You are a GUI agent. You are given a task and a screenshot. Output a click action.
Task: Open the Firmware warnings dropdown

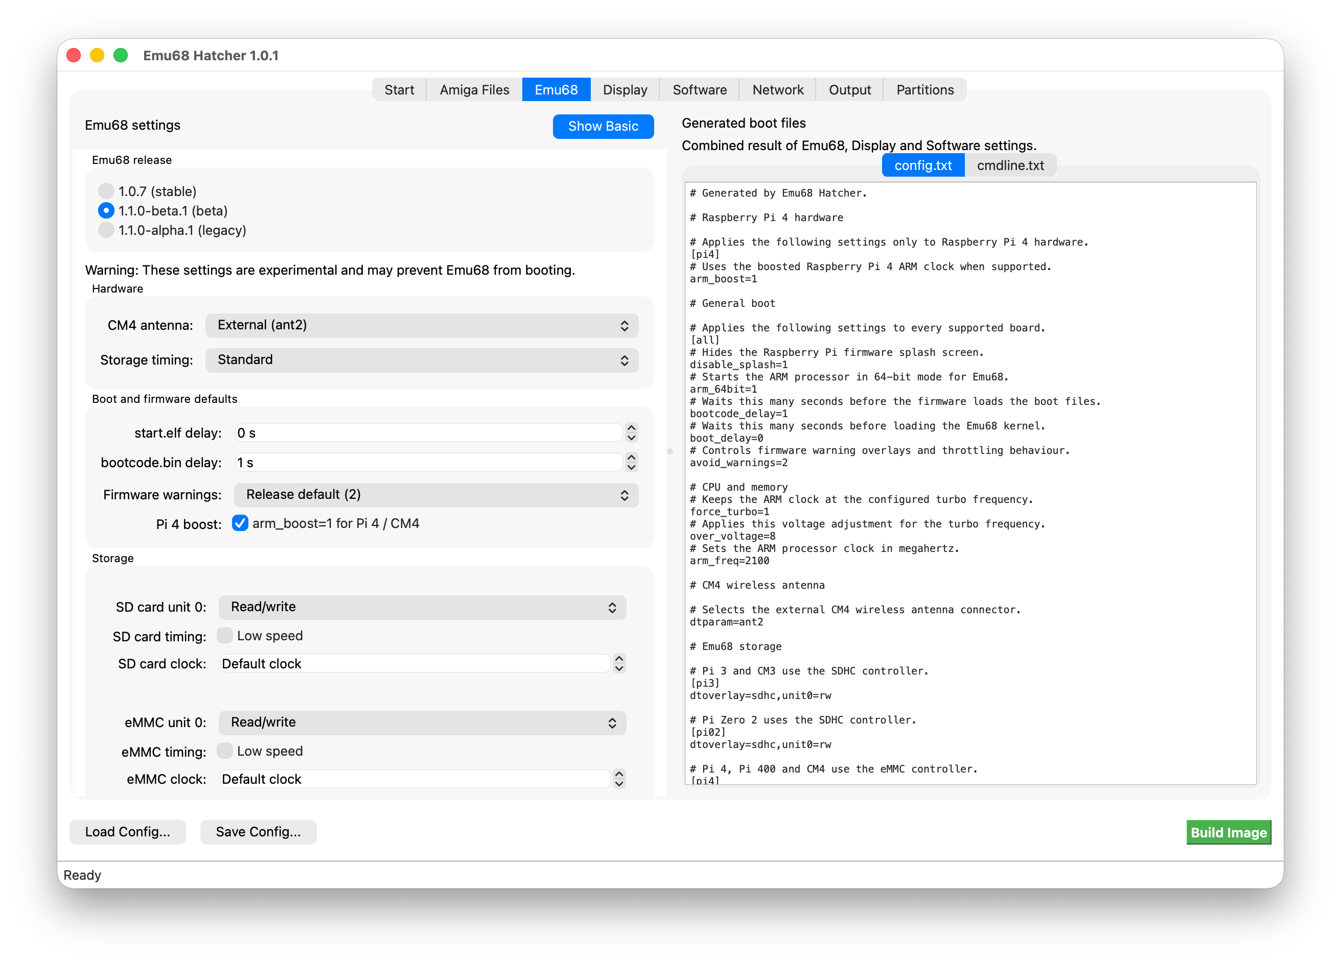(x=436, y=494)
